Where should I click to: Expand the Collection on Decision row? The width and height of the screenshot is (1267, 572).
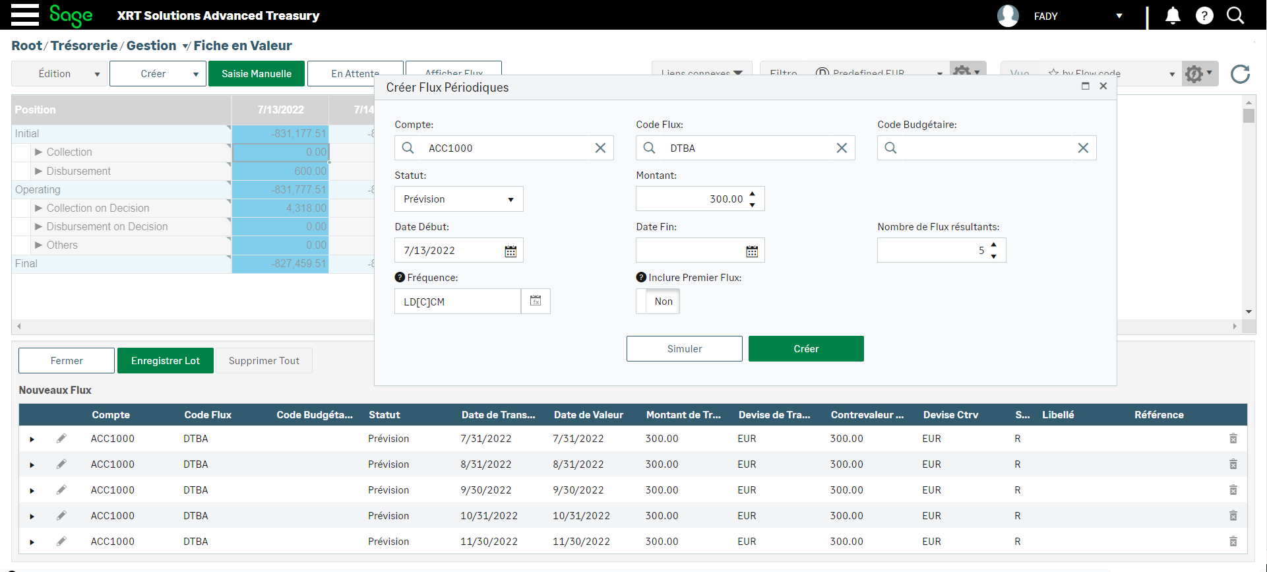(x=38, y=208)
